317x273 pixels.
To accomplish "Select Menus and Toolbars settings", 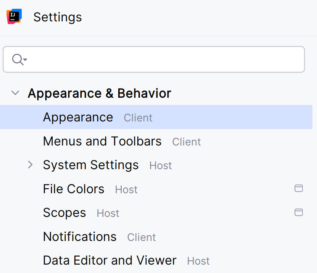I will [x=102, y=141].
